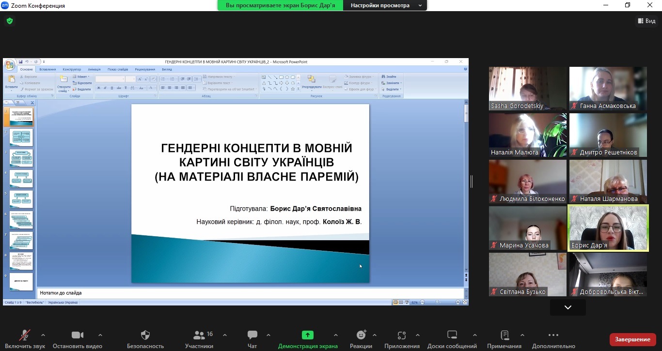The image size is (662, 351).
Task: Toggle text shadow formatting button
Action: (x=126, y=88)
